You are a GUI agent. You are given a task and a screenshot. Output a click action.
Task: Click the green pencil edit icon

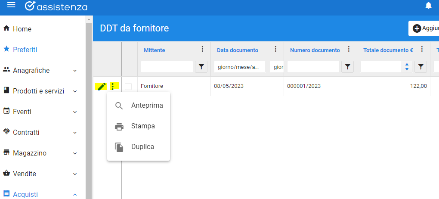[102, 87]
